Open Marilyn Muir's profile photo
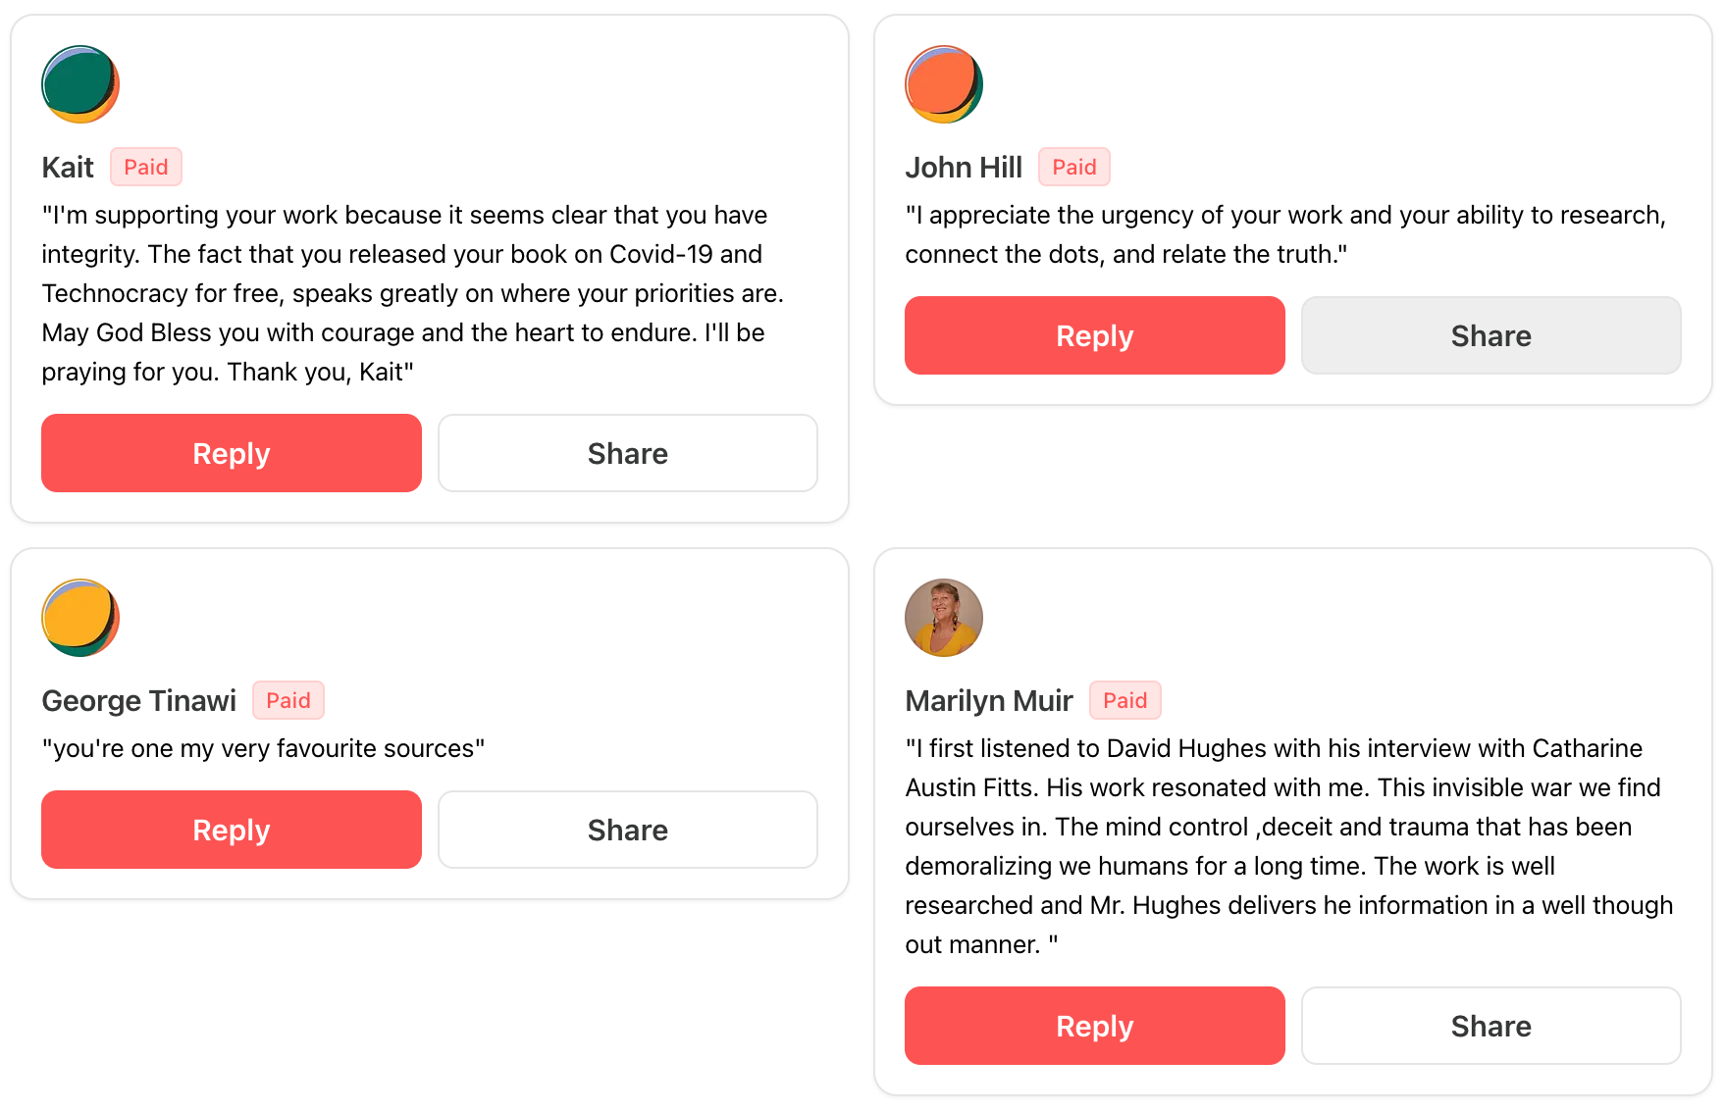 [x=944, y=618]
